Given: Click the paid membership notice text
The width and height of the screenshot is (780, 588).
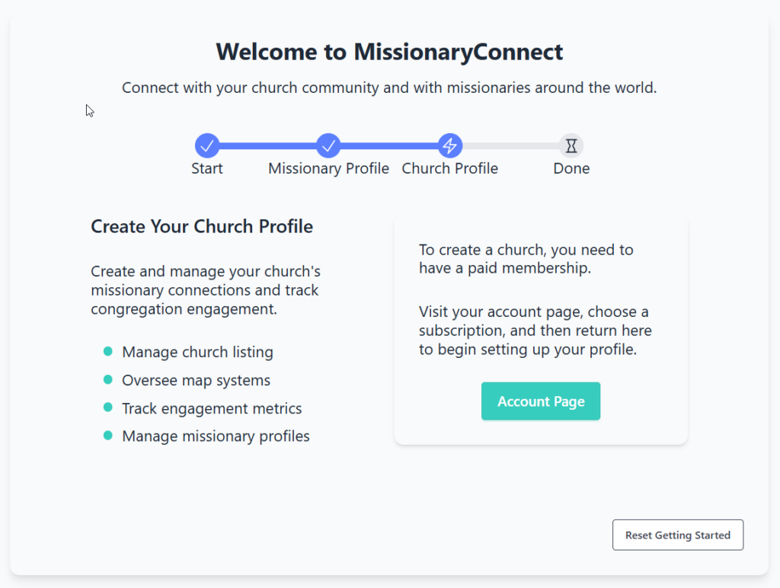Looking at the screenshot, I should click(x=526, y=259).
